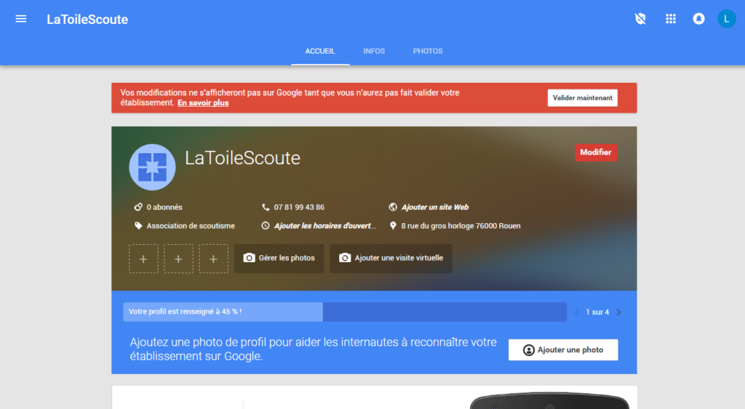This screenshot has height=409, width=745.
Task: Click the phone icon beside 07 81 99 43 86
Action: [x=266, y=207]
